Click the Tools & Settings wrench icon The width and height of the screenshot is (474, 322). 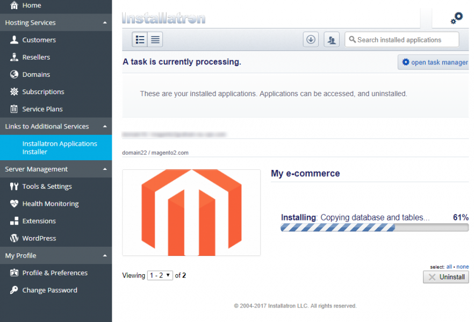[14, 186]
